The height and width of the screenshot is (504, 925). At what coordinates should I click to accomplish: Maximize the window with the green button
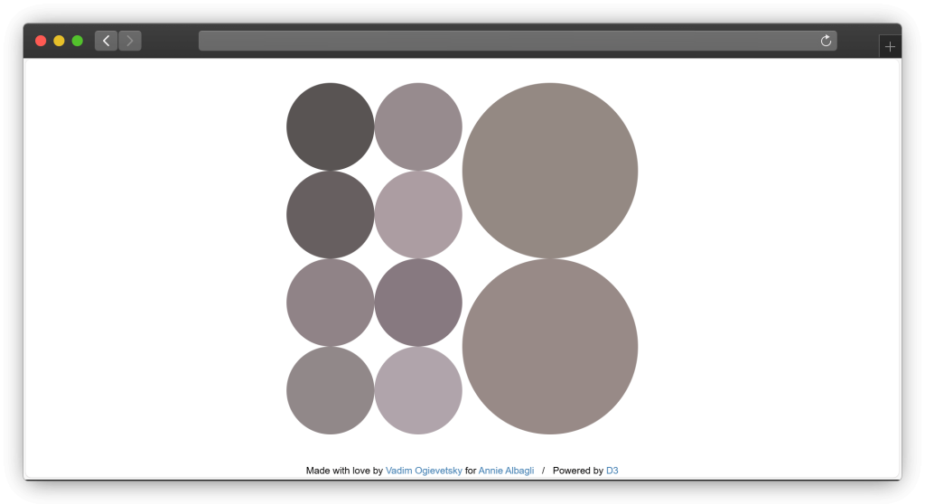point(78,41)
